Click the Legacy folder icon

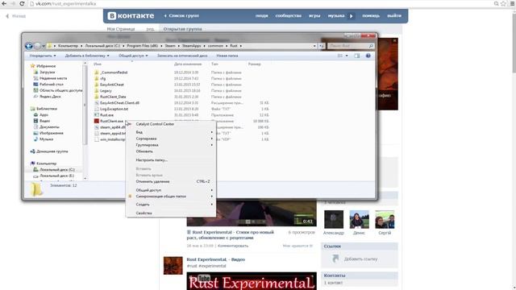(x=97, y=91)
